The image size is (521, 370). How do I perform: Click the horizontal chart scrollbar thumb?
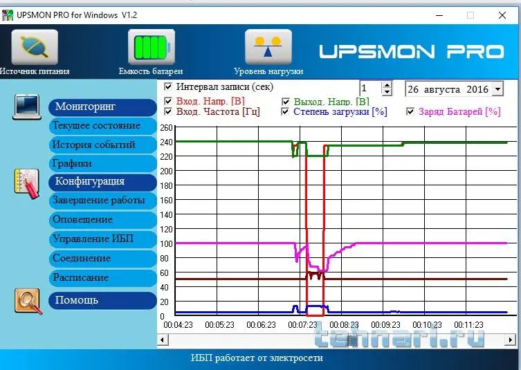[352, 340]
